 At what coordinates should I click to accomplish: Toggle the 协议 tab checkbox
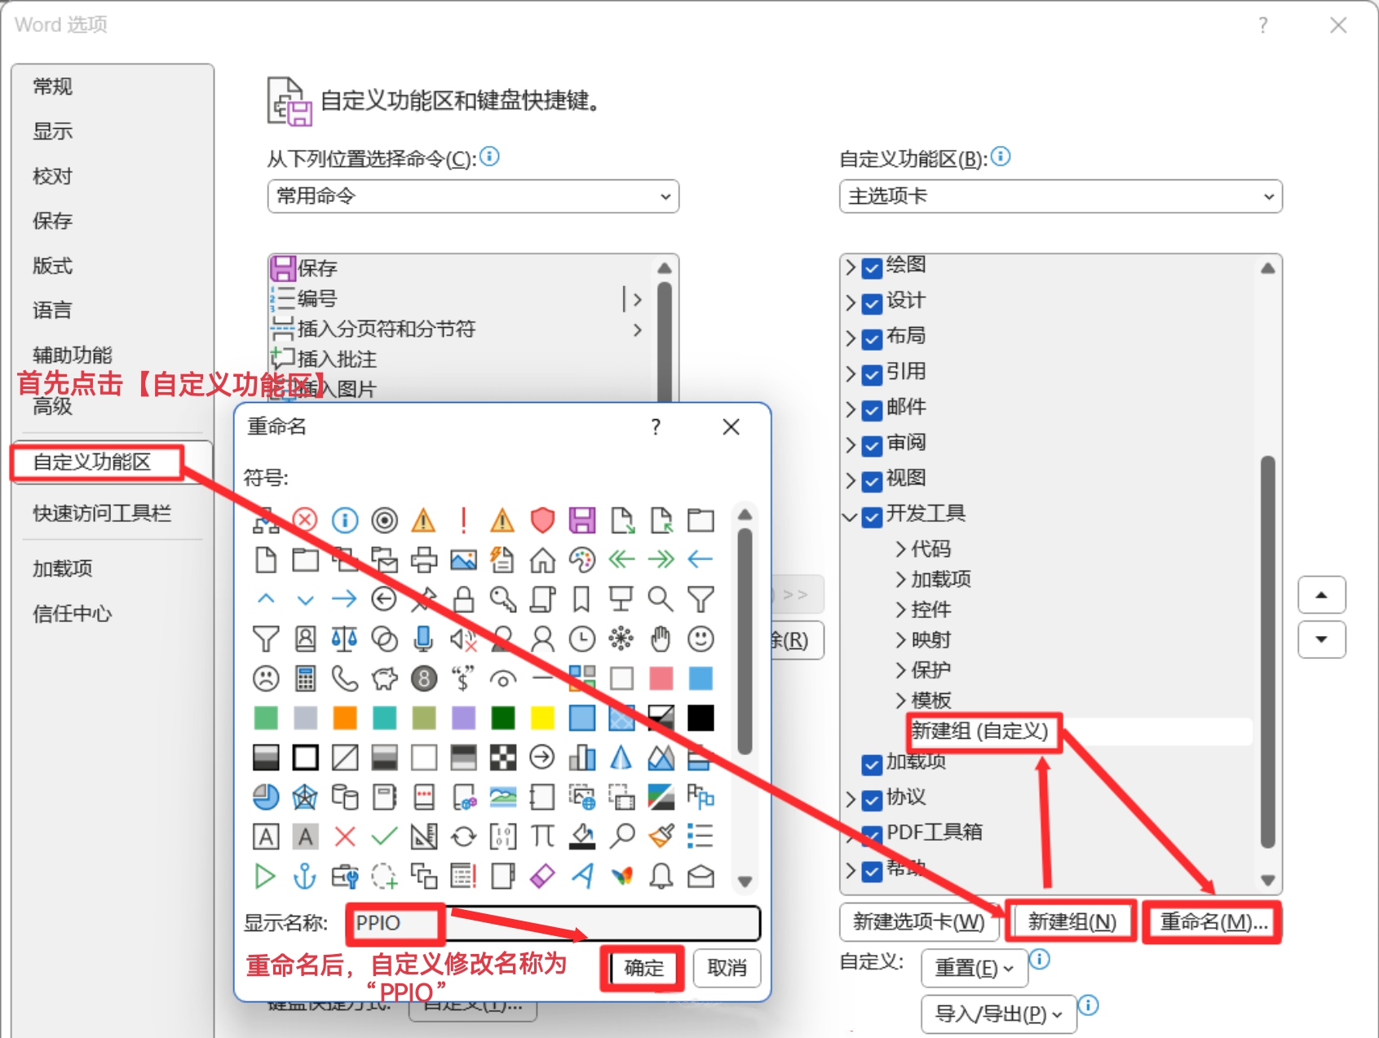click(x=872, y=800)
